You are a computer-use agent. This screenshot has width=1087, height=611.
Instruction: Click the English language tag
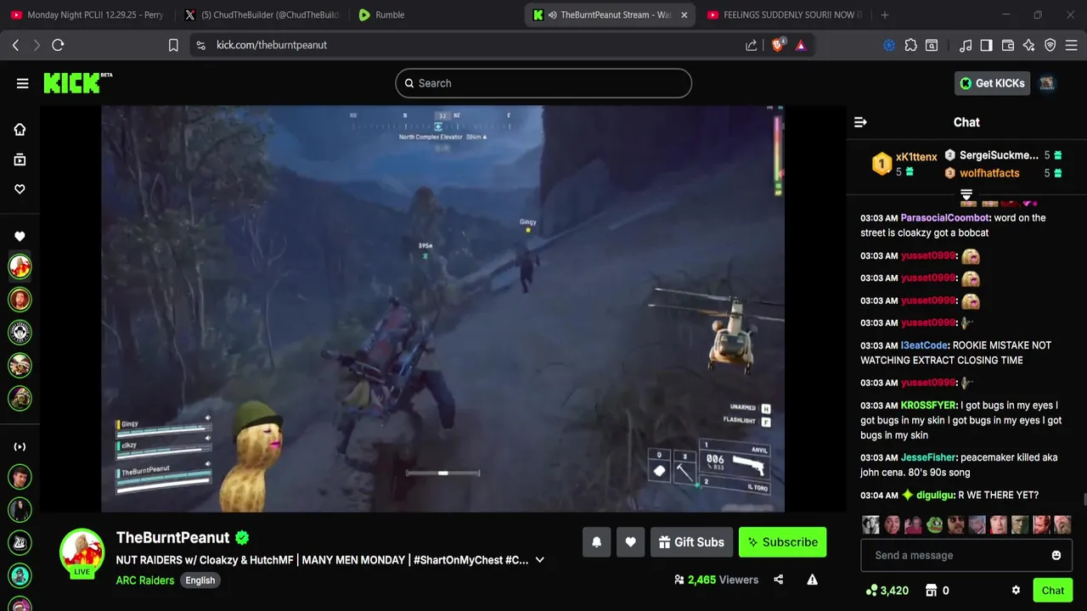(200, 580)
